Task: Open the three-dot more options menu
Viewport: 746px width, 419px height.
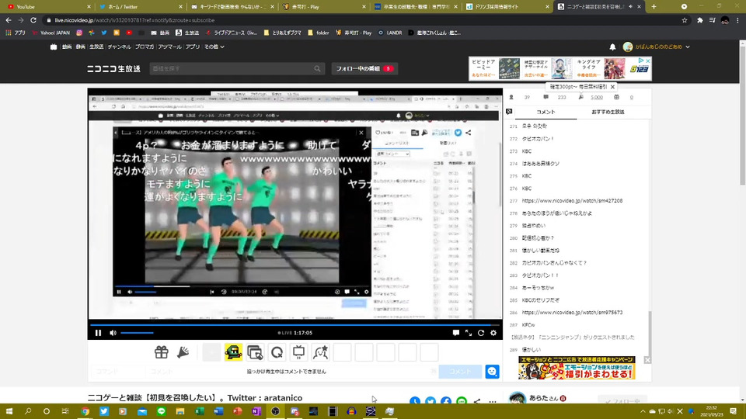Action: (x=493, y=402)
